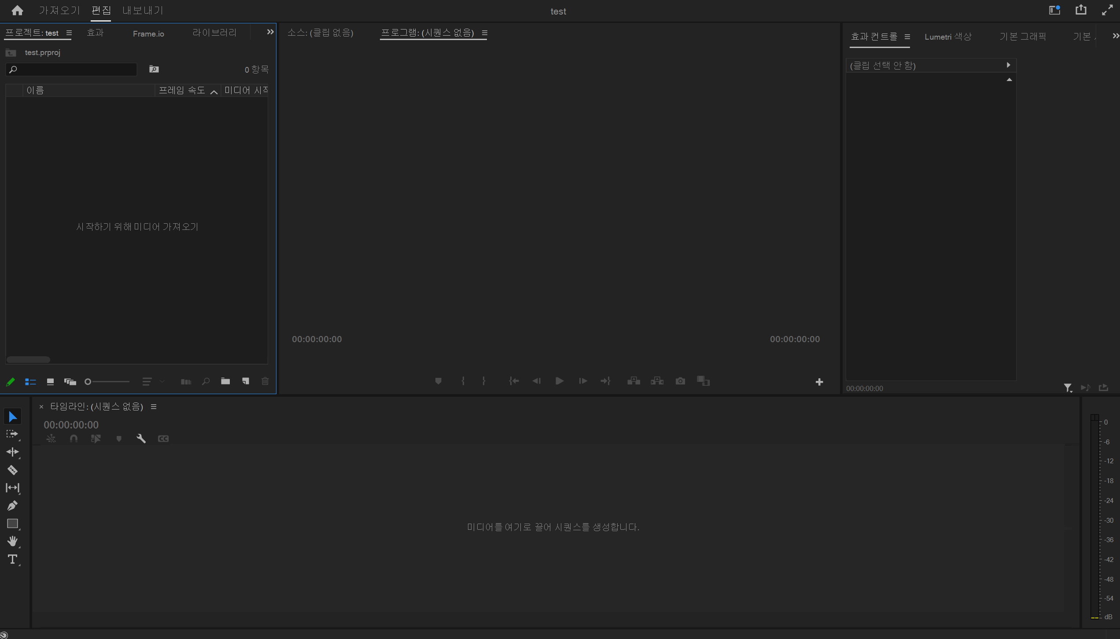
Task: Open the button editor plus icon
Action: tap(819, 382)
